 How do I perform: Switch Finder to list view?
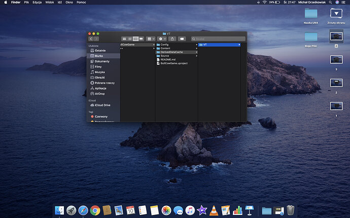130,38
